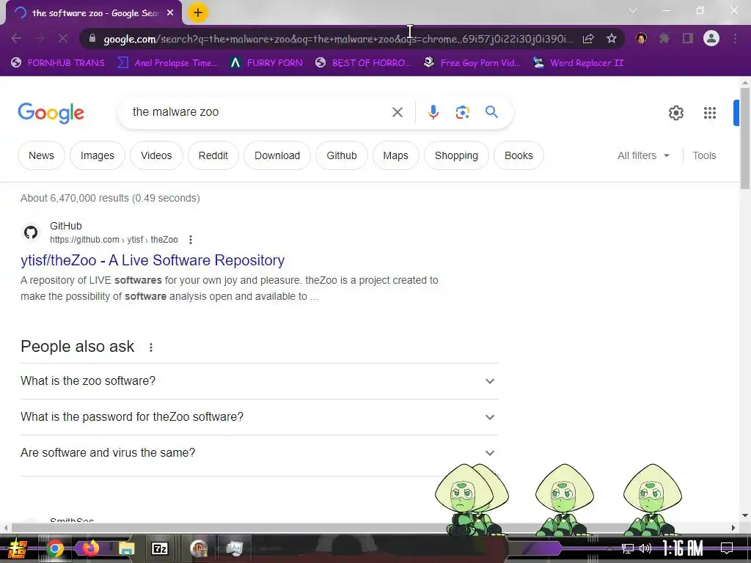Switch to Books results
The image size is (751, 563).
(519, 155)
